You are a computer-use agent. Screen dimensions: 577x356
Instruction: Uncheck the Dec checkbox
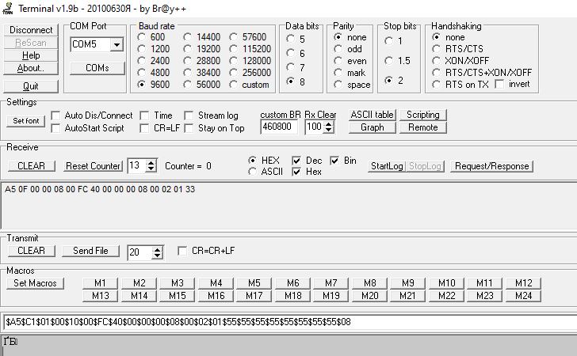pos(296,161)
